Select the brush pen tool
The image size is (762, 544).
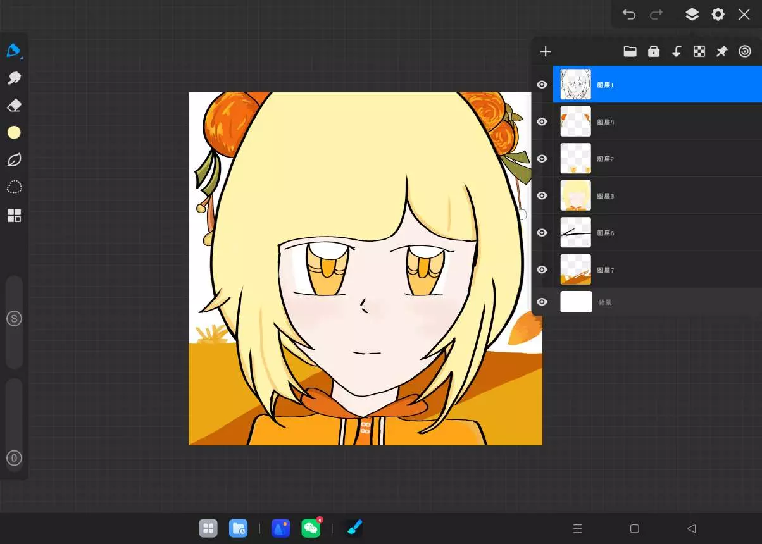pyautogui.click(x=14, y=51)
